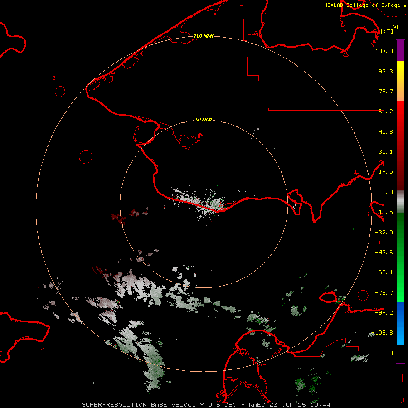Click the 45.6 velocity scale value
408x408 pixels.
point(386,131)
